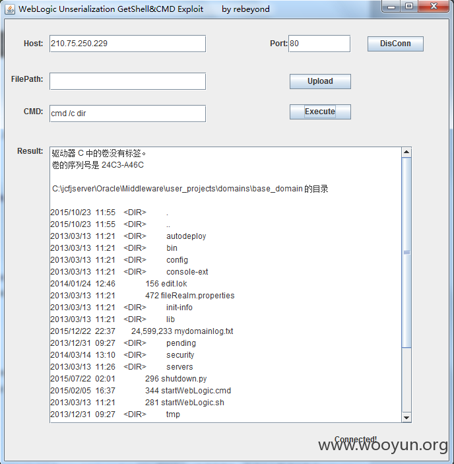Click the result scrollbar up arrow
The width and height of the screenshot is (454, 464).
[406, 152]
